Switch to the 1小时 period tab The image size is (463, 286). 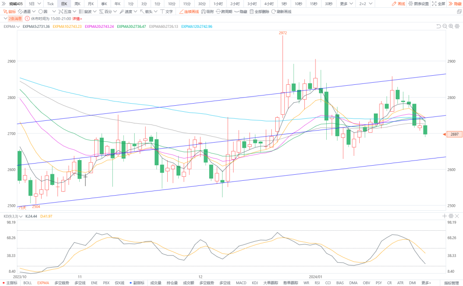218,4
